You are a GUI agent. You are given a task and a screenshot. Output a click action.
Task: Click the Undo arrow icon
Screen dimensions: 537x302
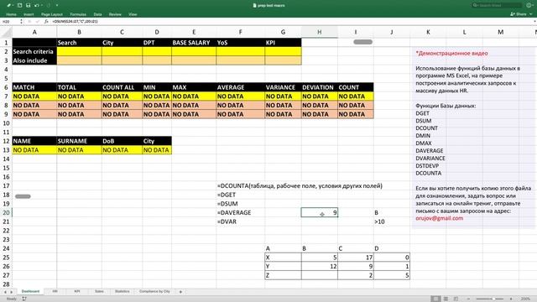click(x=36, y=6)
